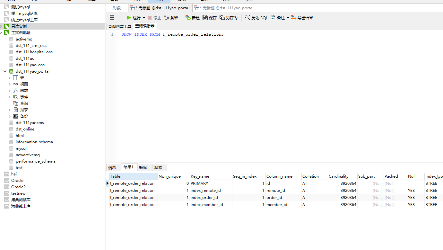This screenshot has width=443, height=250.
Task: Open the hamburger menu in the query toolbar
Action: (112, 18)
